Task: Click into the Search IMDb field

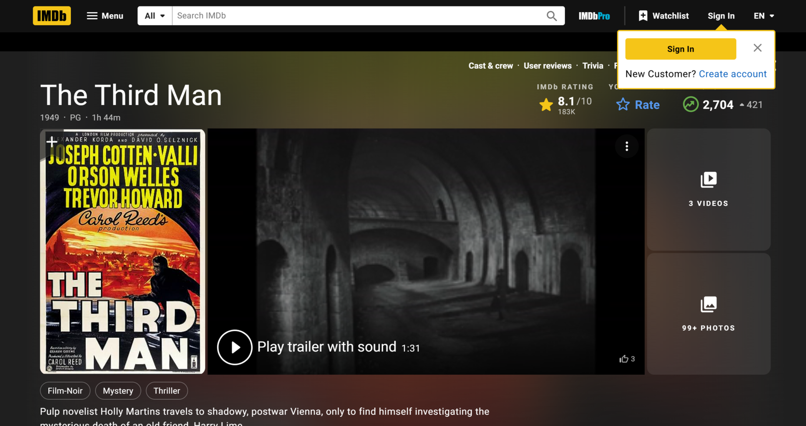Action: pos(358,16)
